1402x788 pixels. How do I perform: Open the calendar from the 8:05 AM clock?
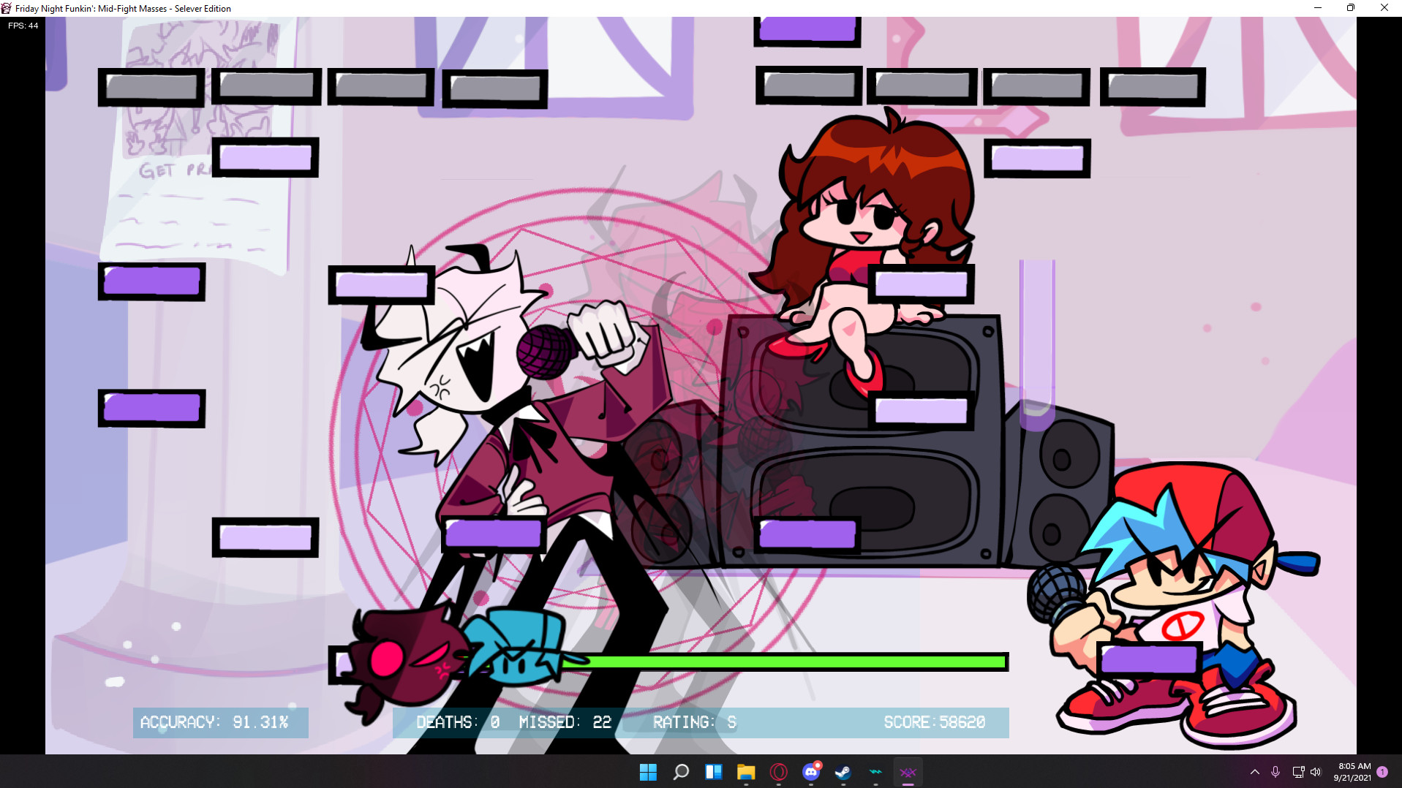1353,772
